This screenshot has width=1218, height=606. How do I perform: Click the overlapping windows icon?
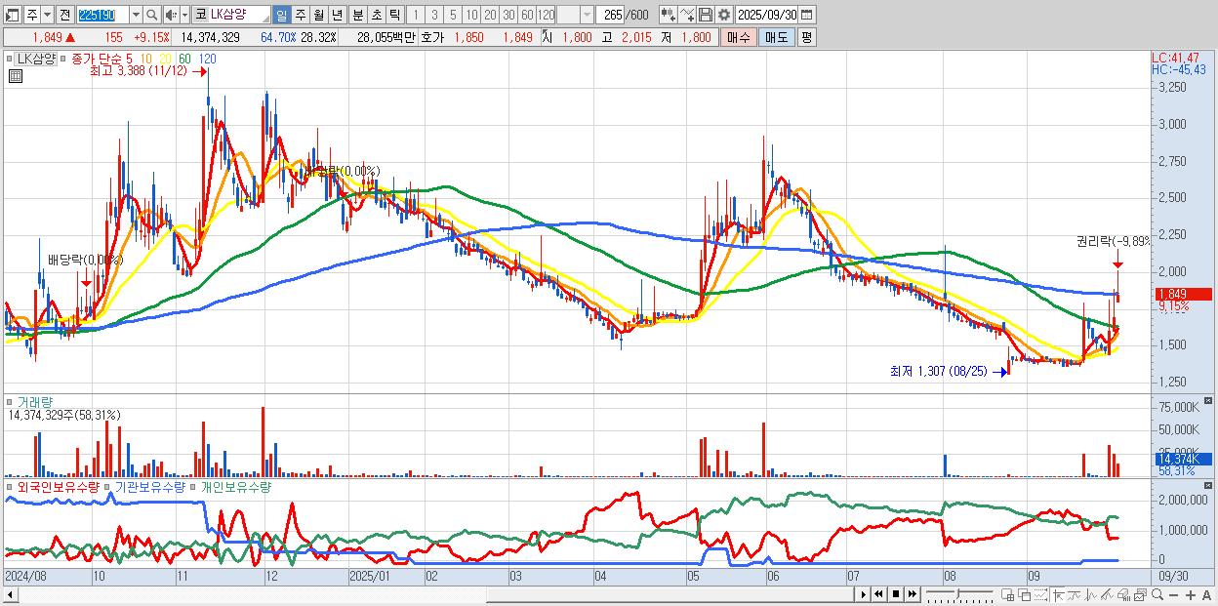point(1025,594)
